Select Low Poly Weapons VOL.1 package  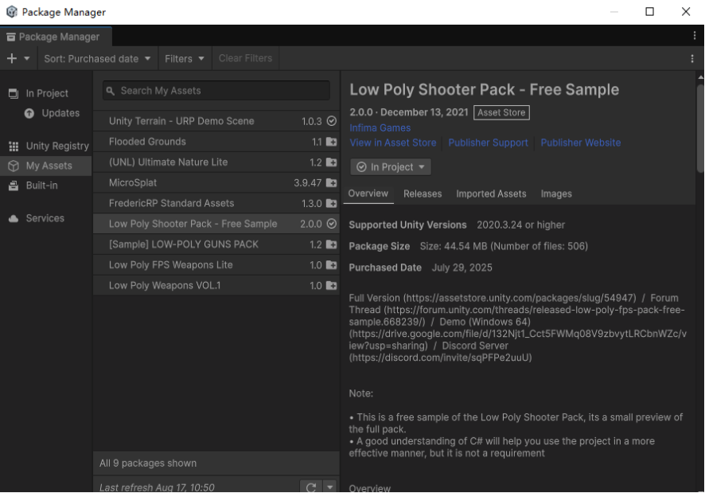tap(216, 285)
